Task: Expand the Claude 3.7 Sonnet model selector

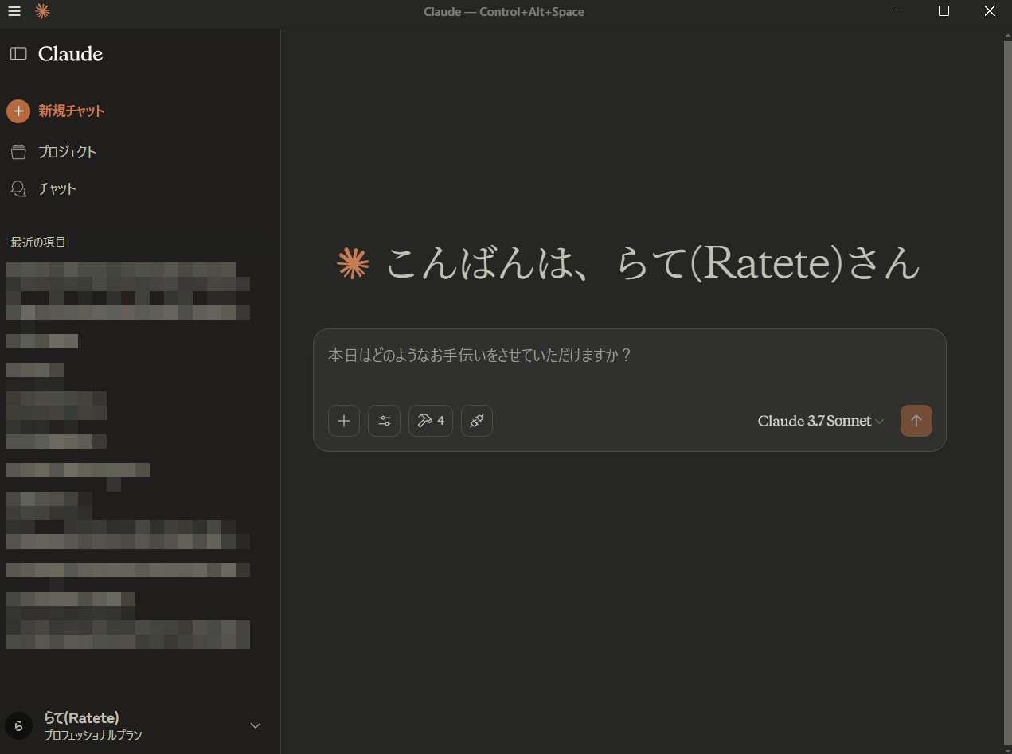Action: tap(820, 421)
